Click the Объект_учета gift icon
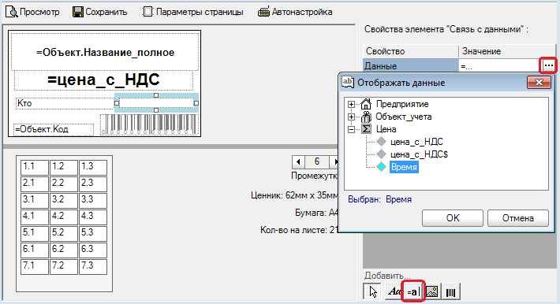Screen dimensions: 560x304 point(366,117)
